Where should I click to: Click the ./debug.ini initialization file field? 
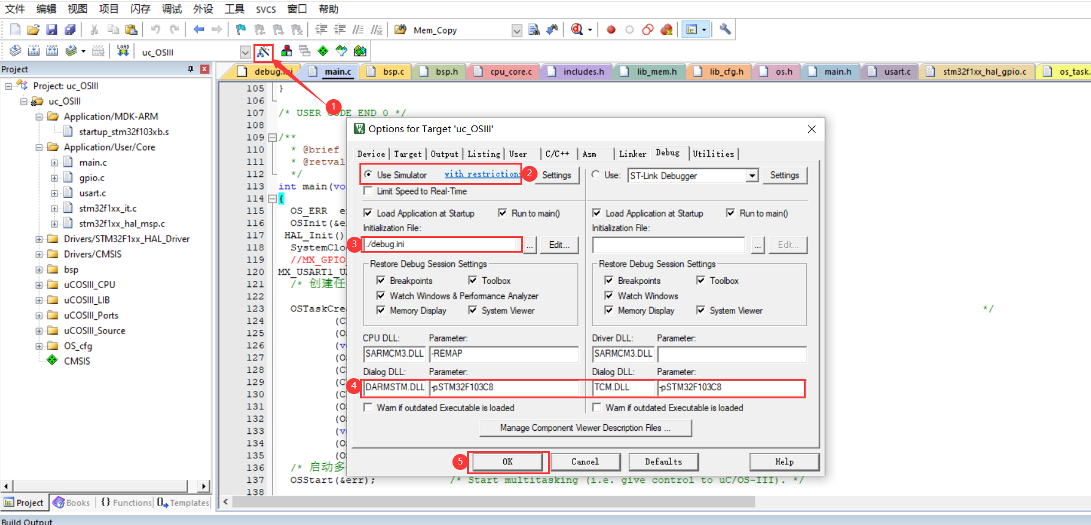(443, 244)
